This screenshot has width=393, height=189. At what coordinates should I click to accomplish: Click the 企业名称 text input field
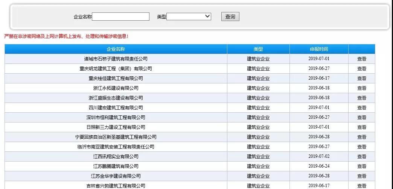pos(120,17)
